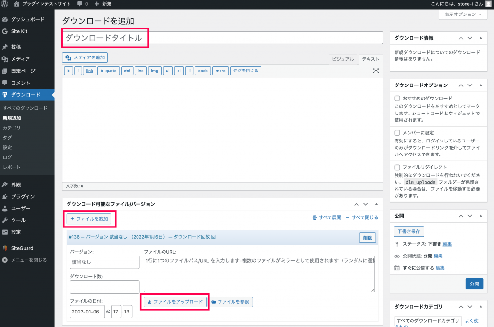The image size is (494, 327).
Task: Click ファイルを追加 button
Action: coord(89,219)
